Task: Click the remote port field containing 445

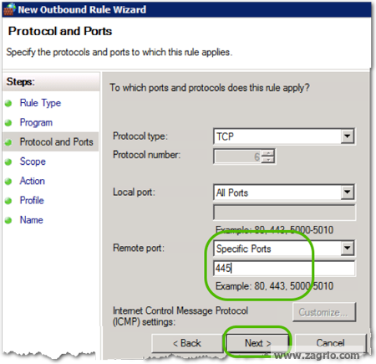Action: tap(284, 269)
